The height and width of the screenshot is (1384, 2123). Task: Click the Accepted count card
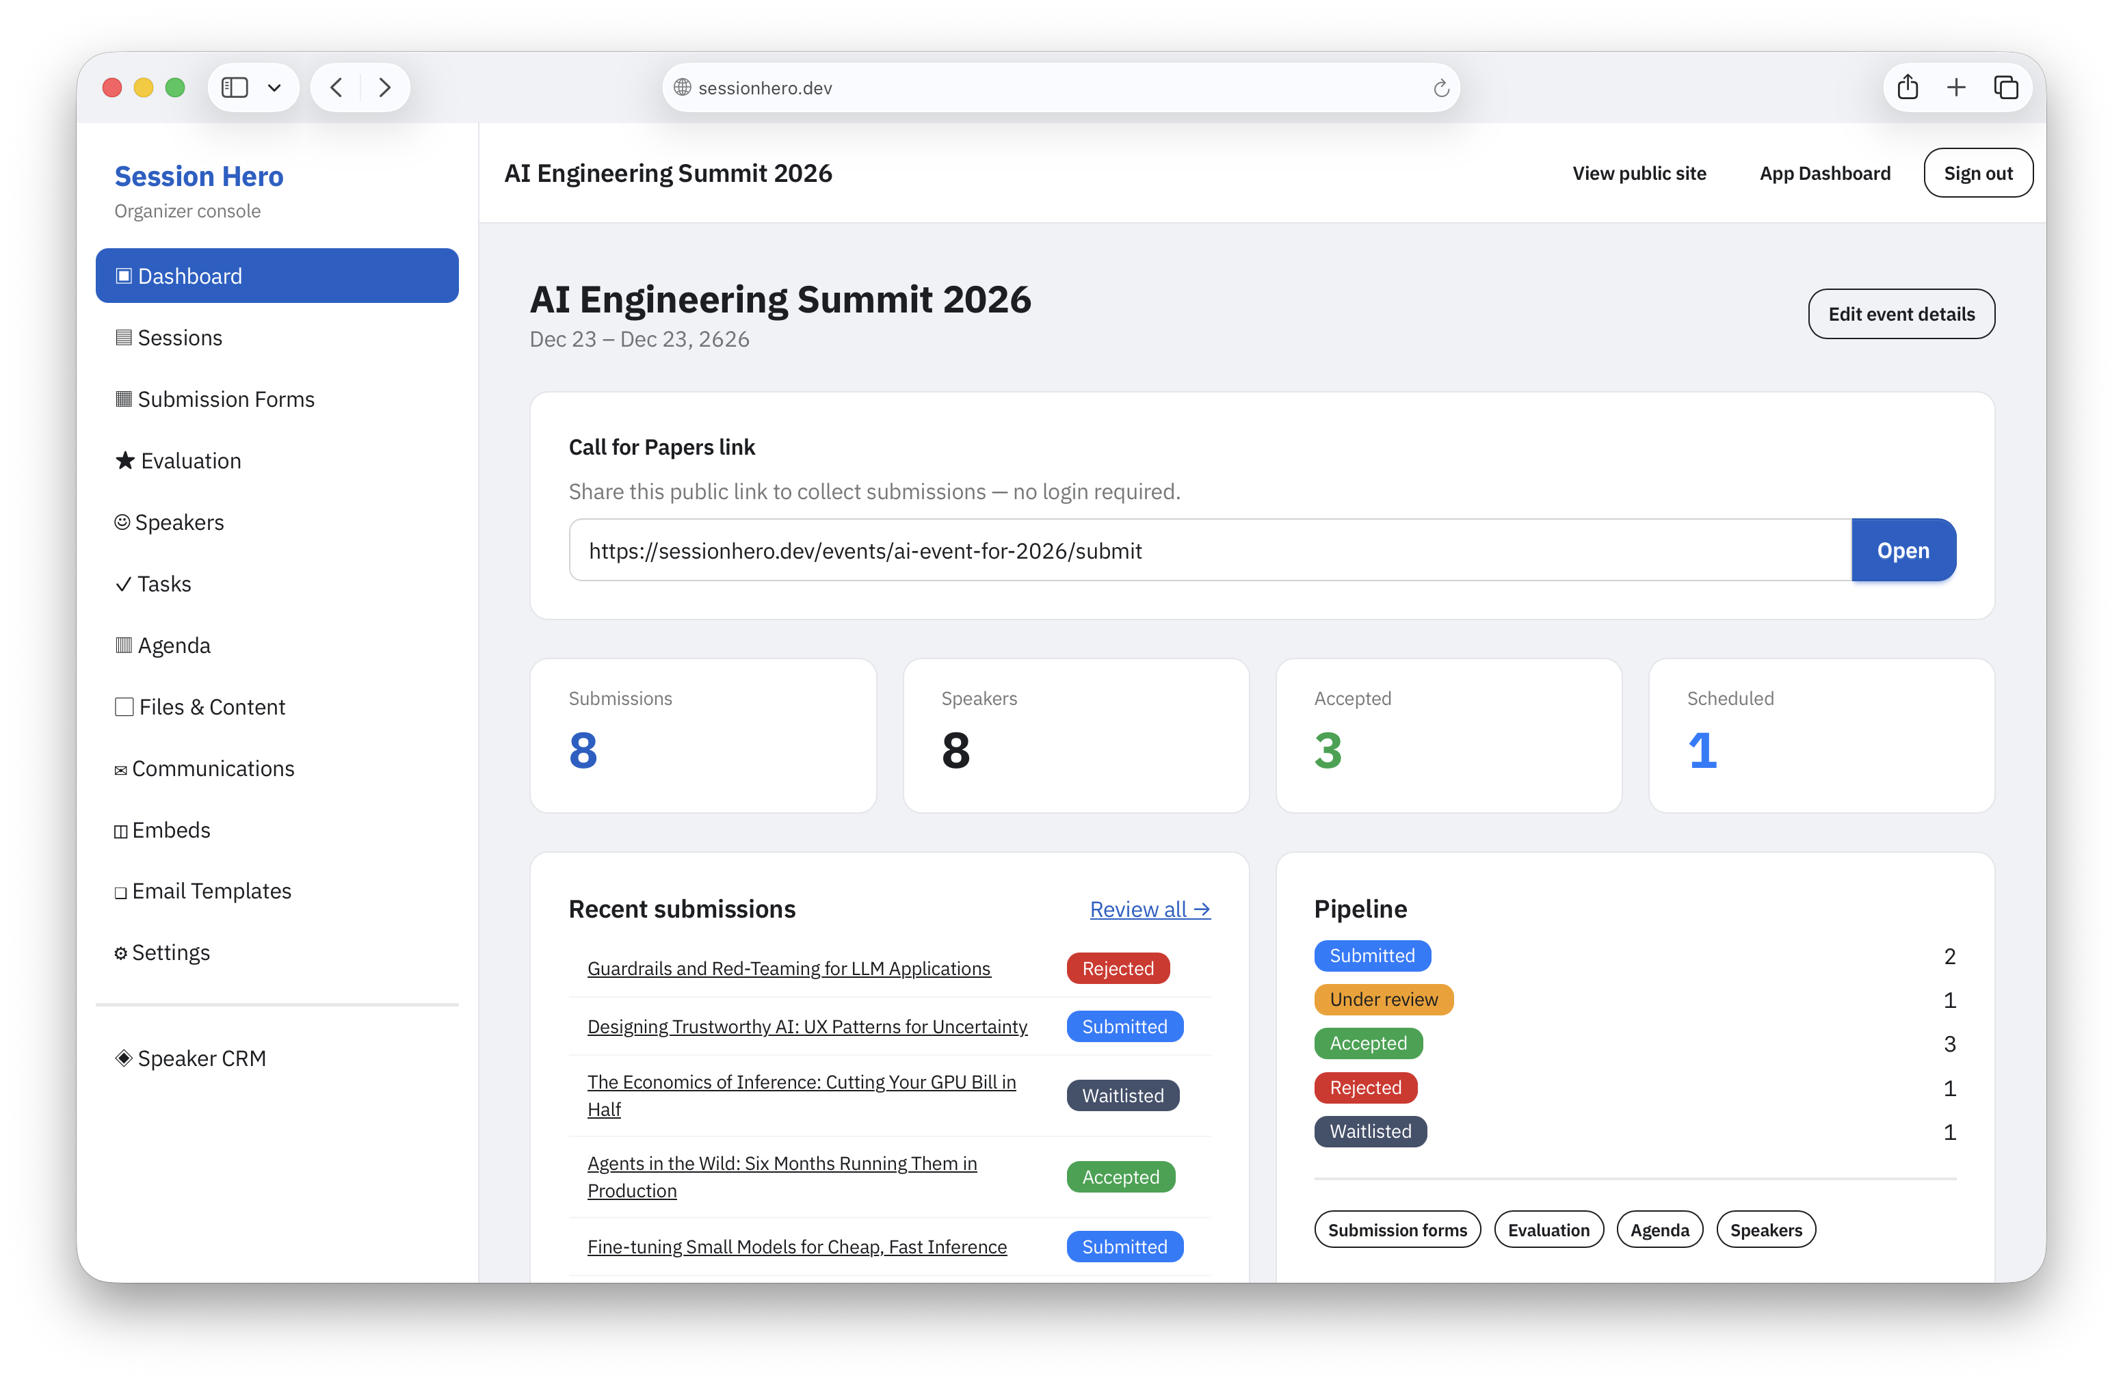(x=1449, y=736)
